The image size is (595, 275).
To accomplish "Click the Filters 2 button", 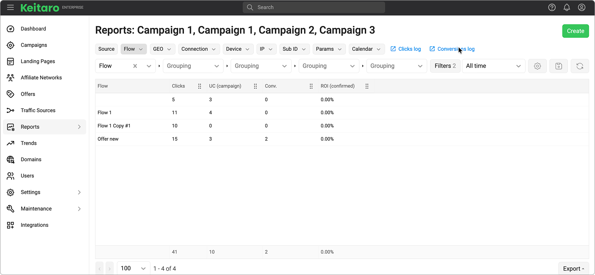I will pos(445,66).
